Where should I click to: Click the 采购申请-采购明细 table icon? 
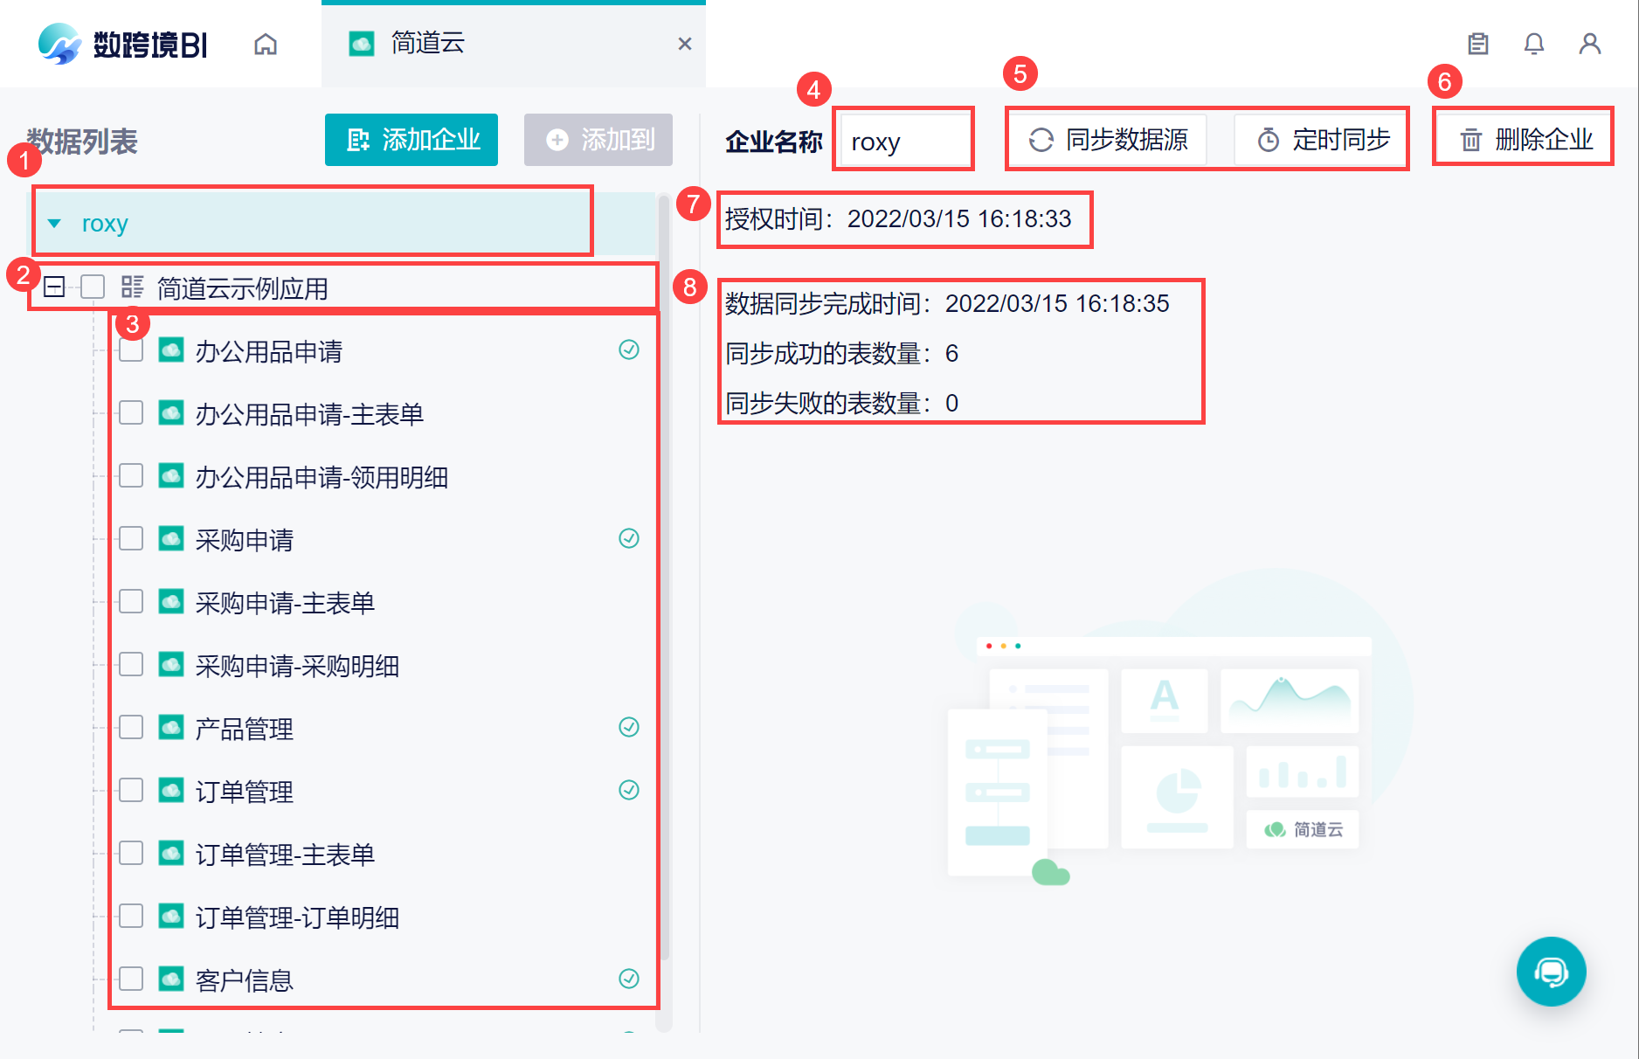tap(171, 664)
